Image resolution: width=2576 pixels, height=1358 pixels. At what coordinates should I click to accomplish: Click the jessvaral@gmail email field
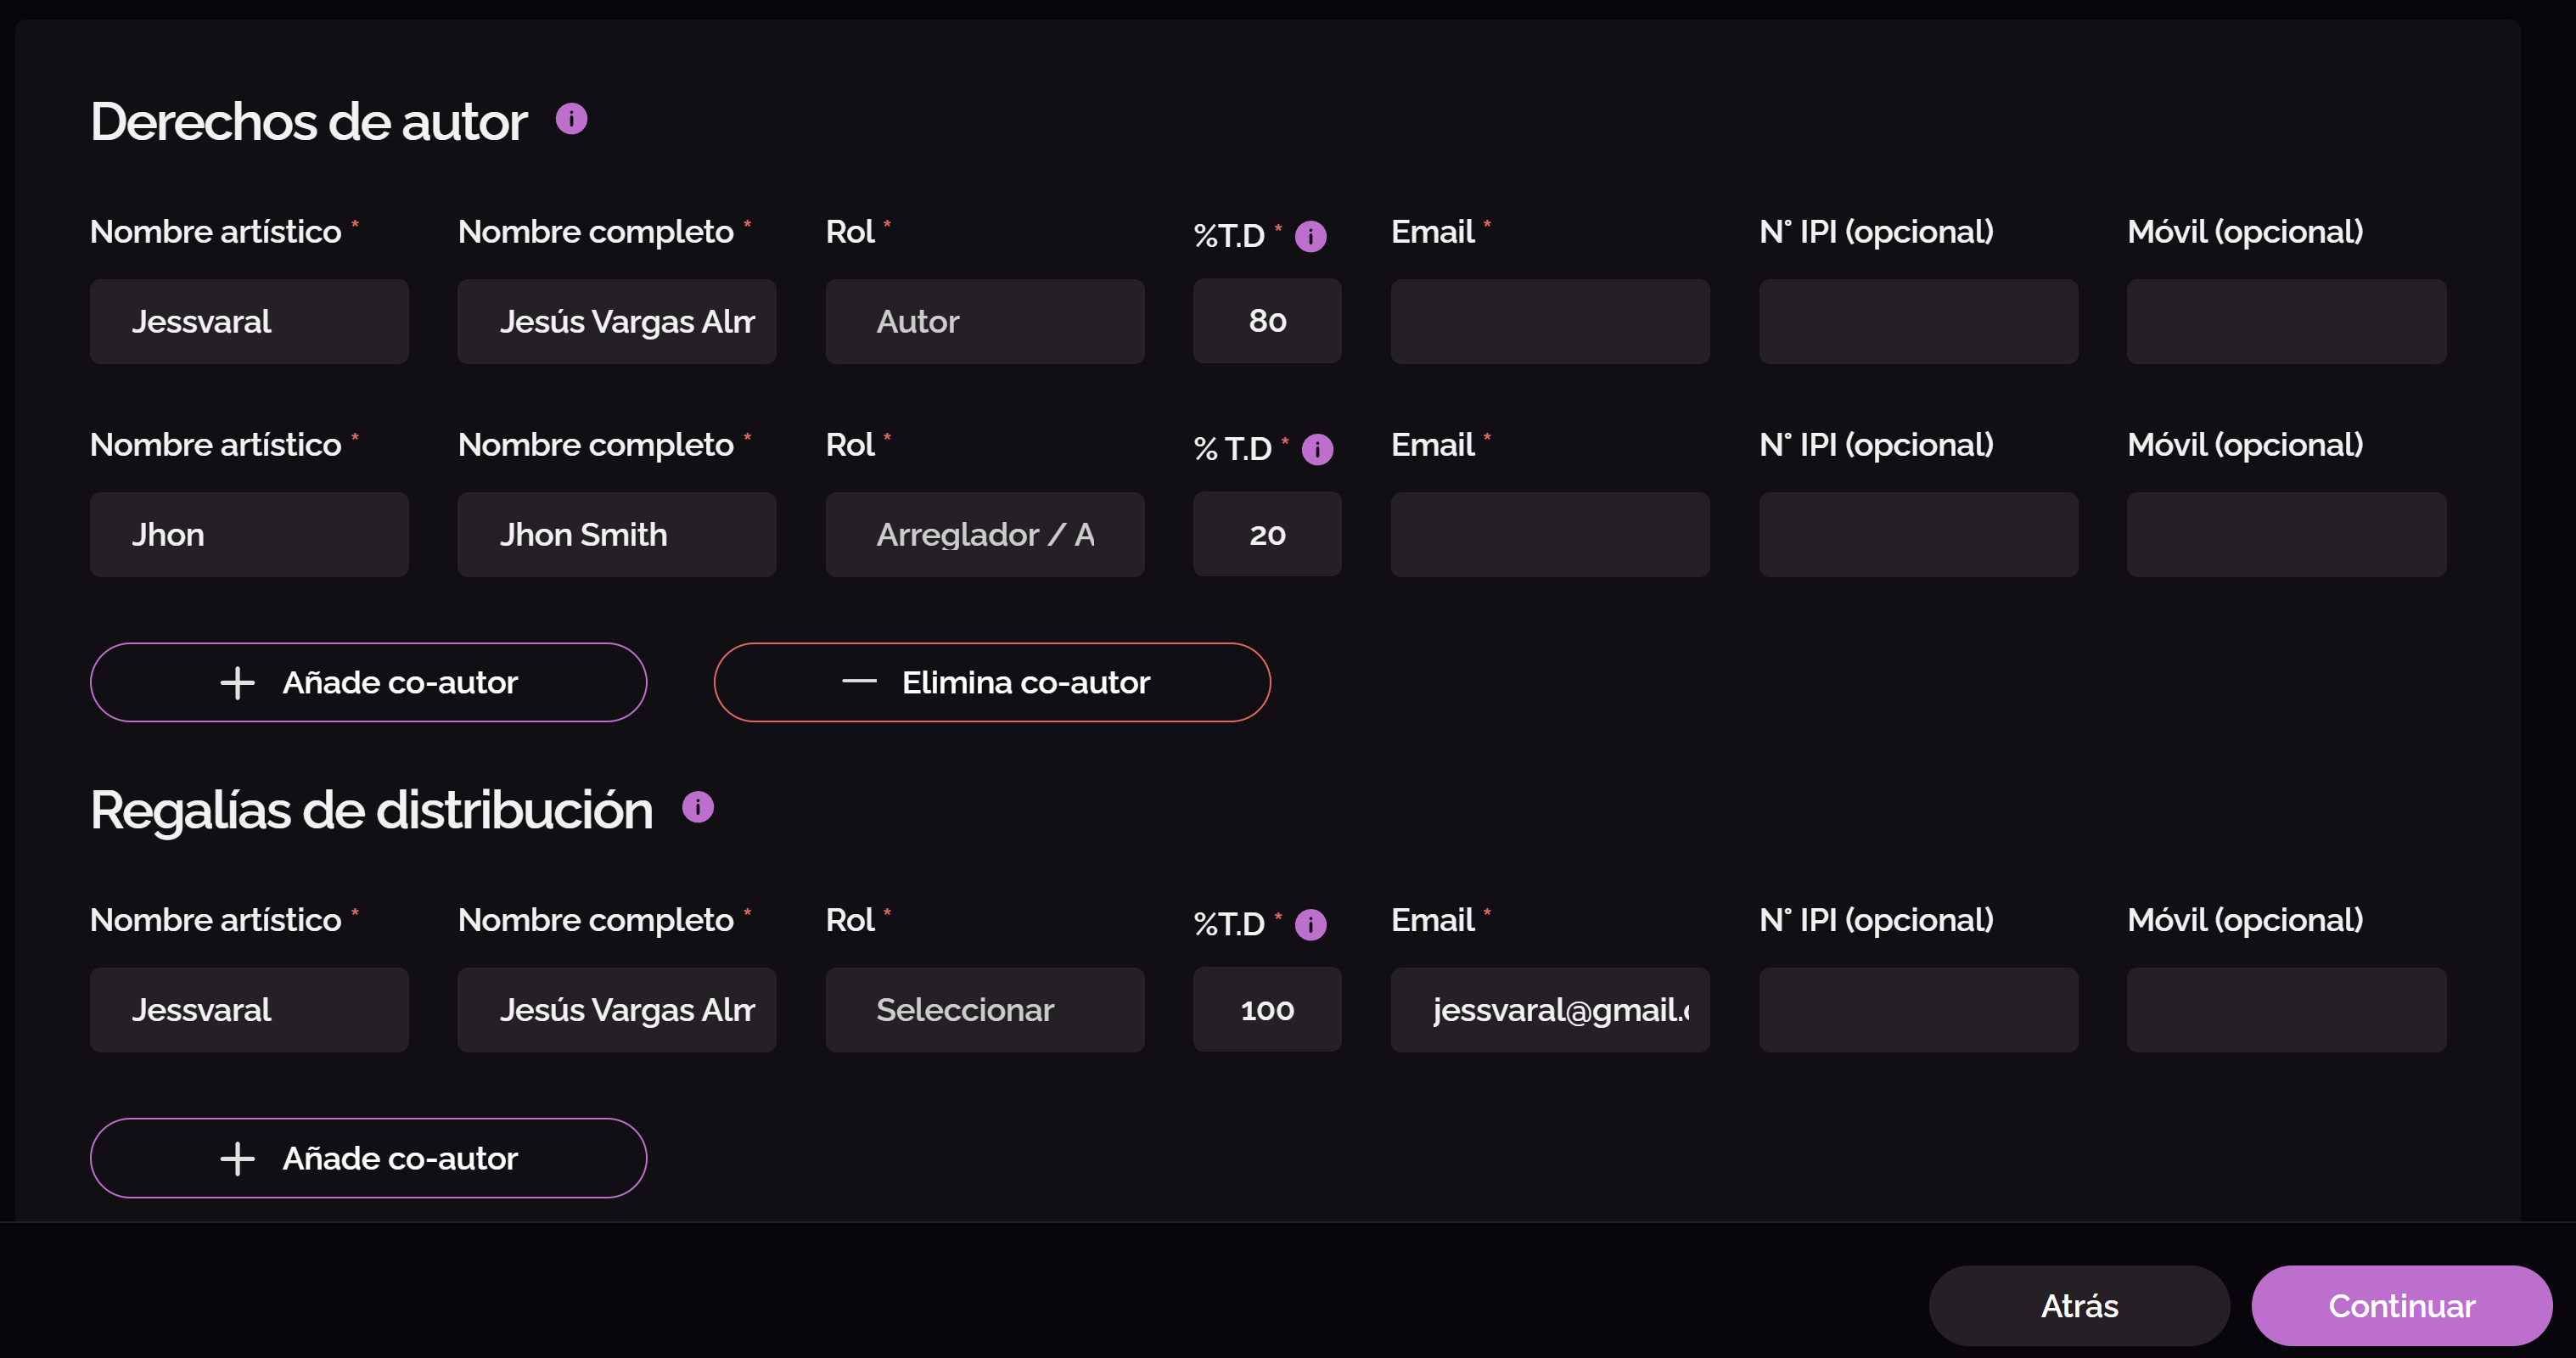(1549, 1009)
